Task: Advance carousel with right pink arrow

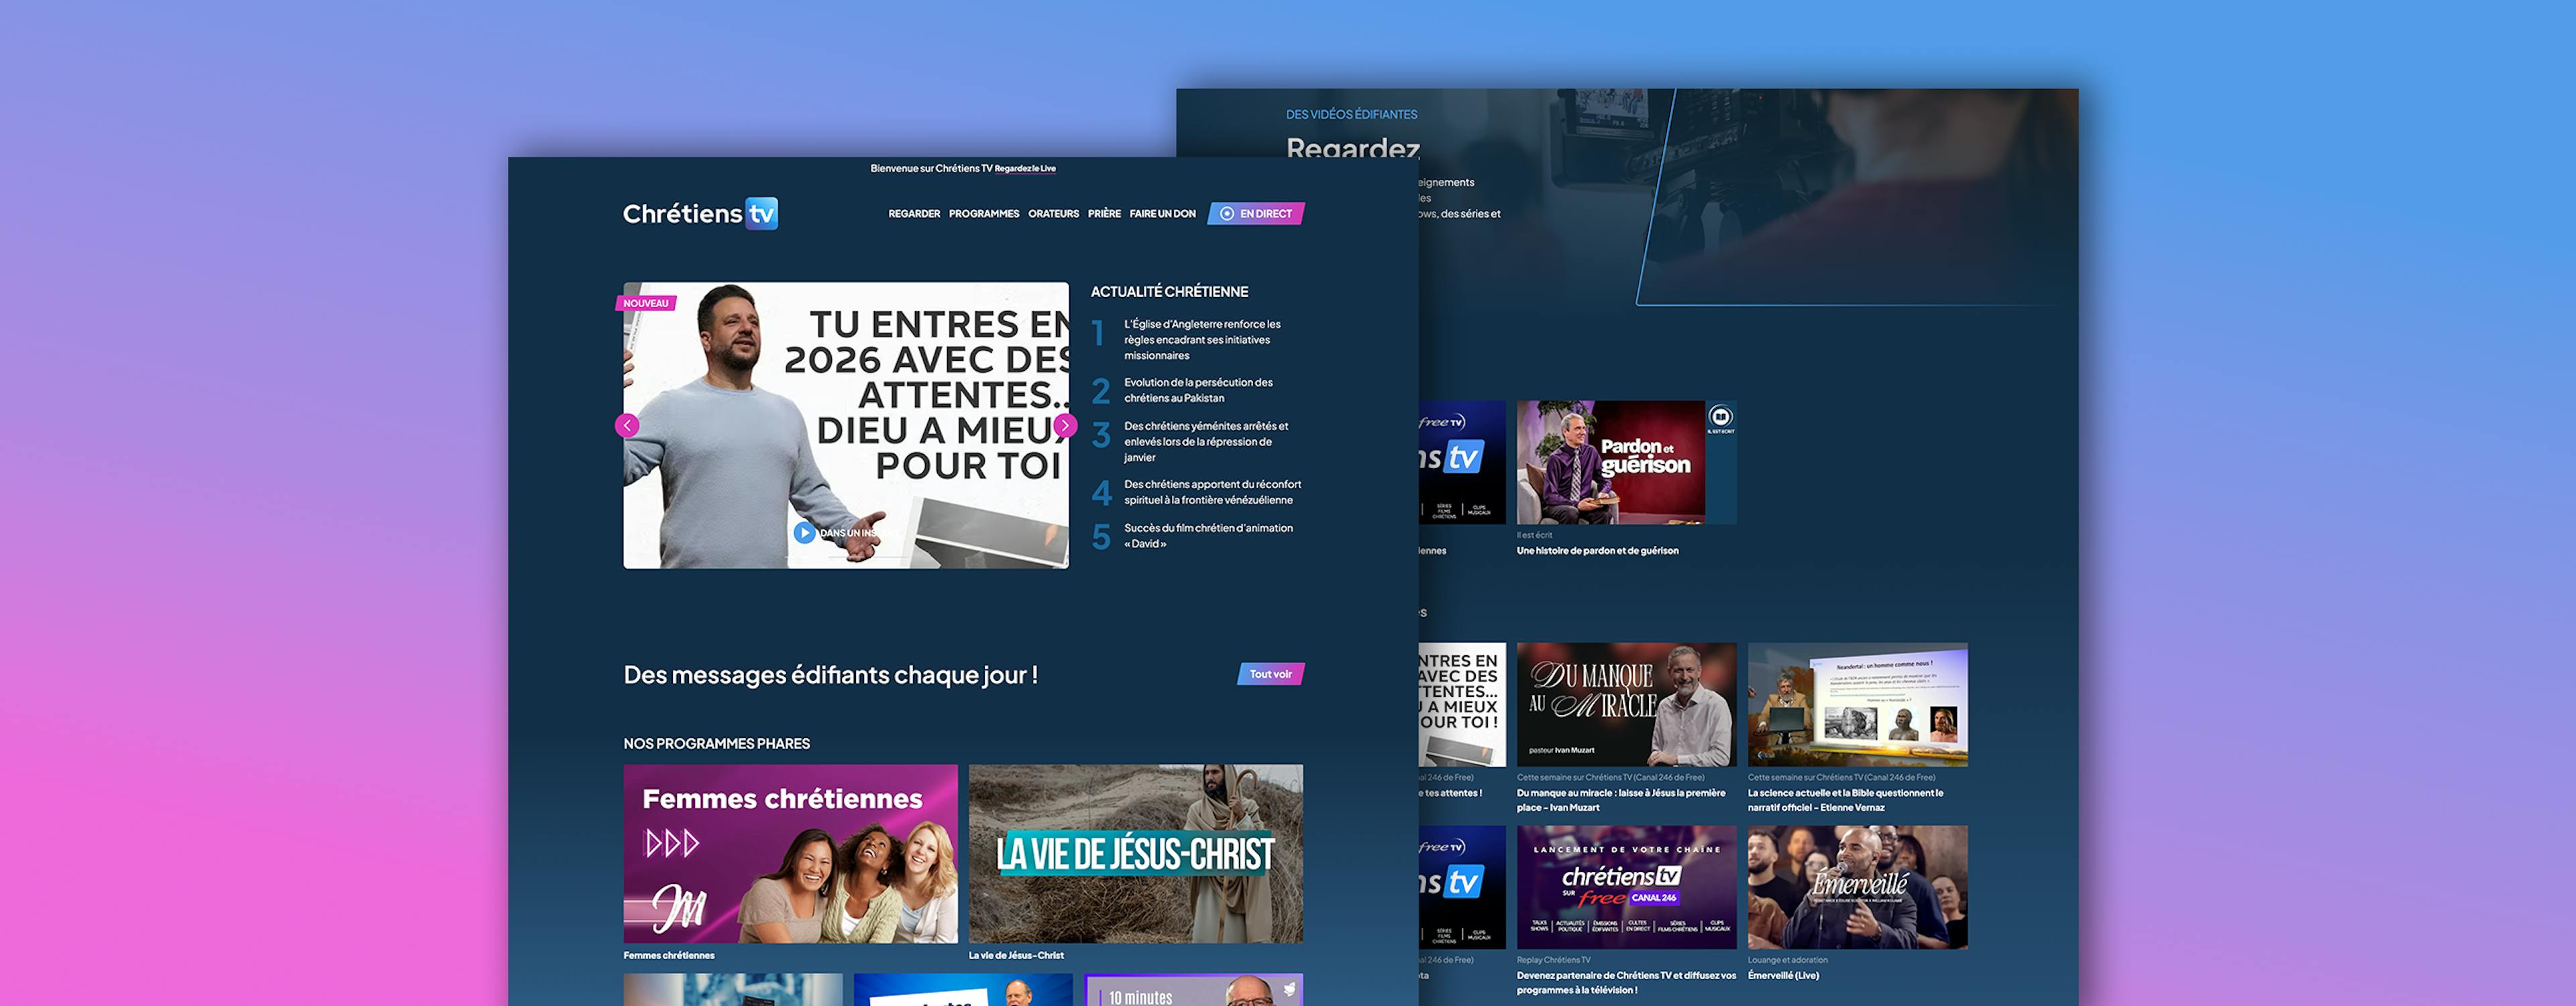Action: coord(1065,426)
